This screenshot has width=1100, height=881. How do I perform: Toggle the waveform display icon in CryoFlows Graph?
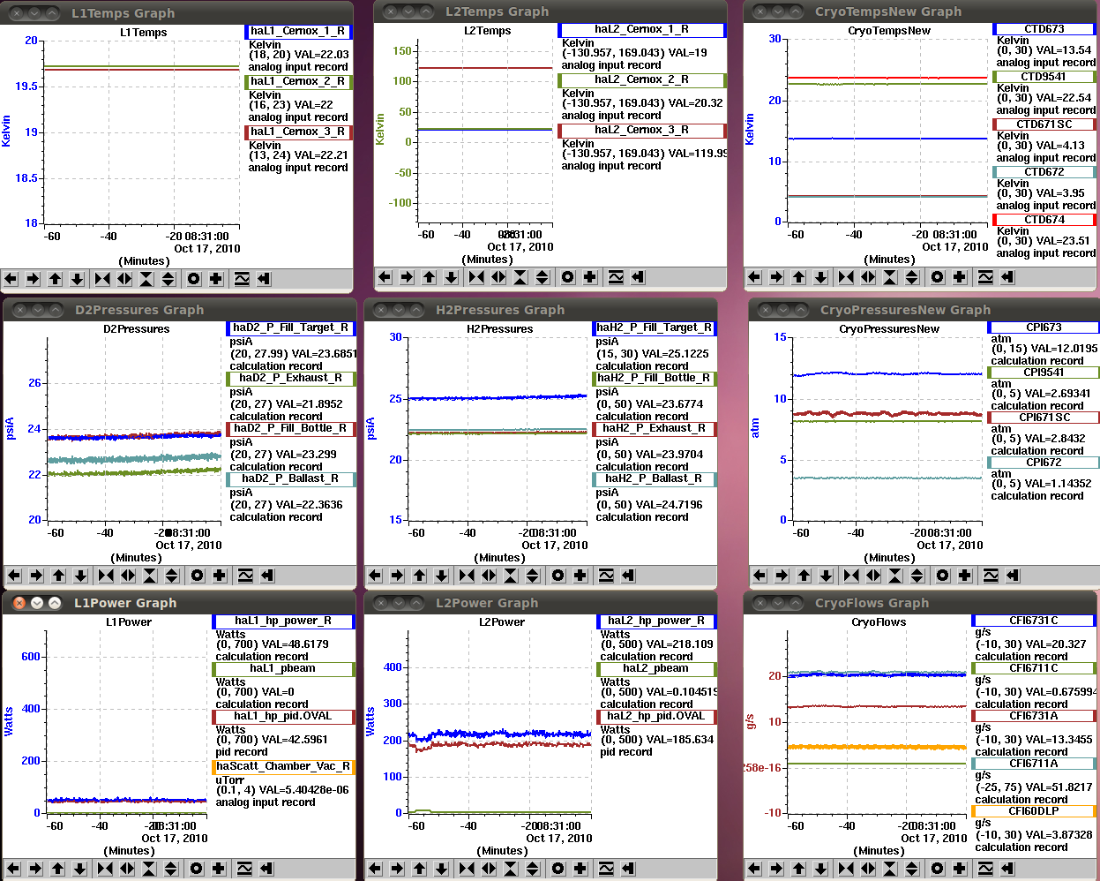pos(985,869)
